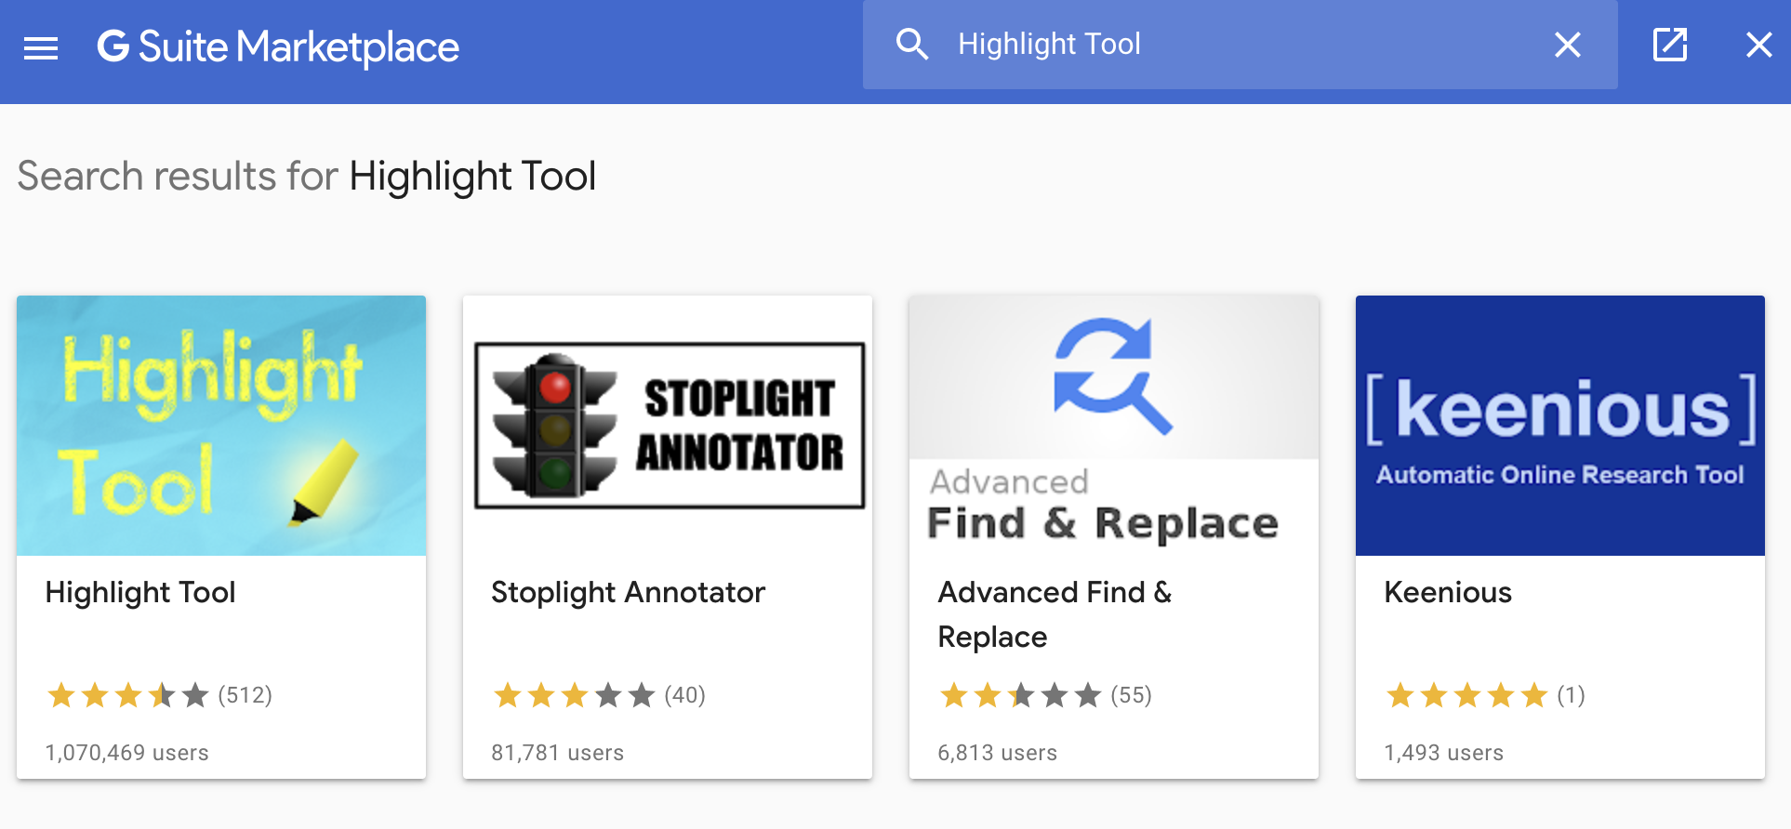Image resolution: width=1791 pixels, height=829 pixels.
Task: Focus the Highlight Tool search field
Action: coord(1240,45)
